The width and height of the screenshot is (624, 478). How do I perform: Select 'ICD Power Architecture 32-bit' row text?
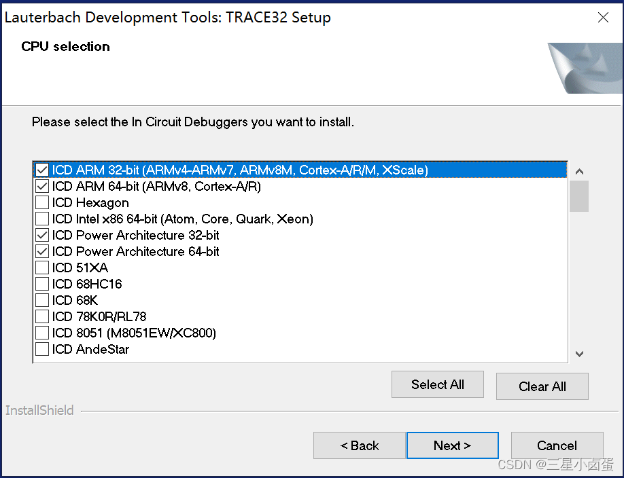click(x=135, y=235)
